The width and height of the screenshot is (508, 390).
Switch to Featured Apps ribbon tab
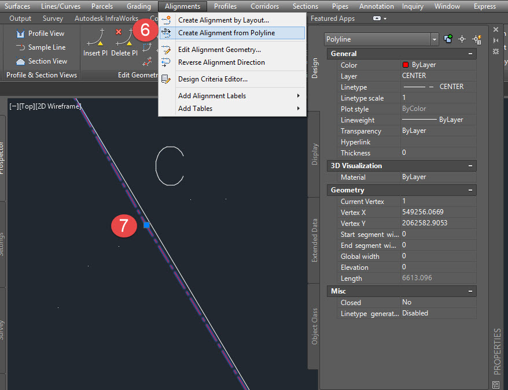[333, 18]
